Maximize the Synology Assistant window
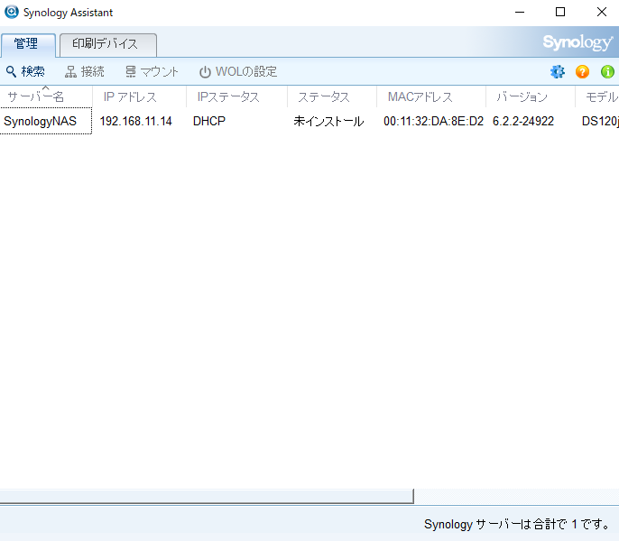 pyautogui.click(x=560, y=13)
